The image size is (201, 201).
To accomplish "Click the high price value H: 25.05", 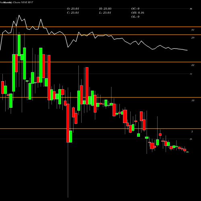I will pos(105,9).
